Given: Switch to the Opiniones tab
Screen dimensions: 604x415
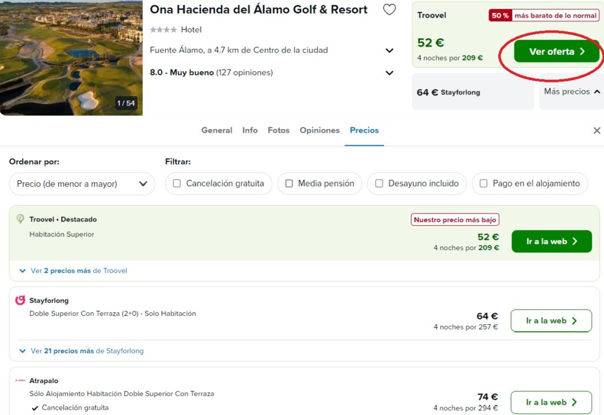Looking at the screenshot, I should point(320,130).
